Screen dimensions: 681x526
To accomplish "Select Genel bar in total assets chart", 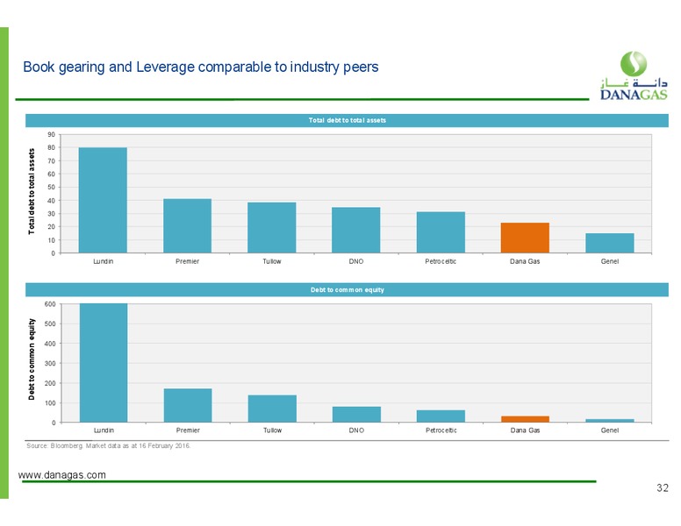I will (x=610, y=243).
